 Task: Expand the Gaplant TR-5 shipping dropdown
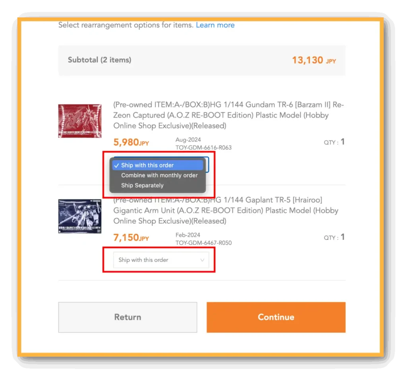[161, 260]
